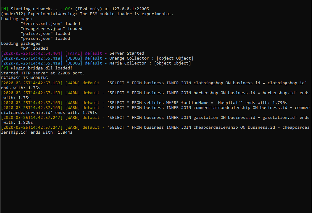Select the barbershop query warning line
The image size is (312, 213).
(154, 93)
